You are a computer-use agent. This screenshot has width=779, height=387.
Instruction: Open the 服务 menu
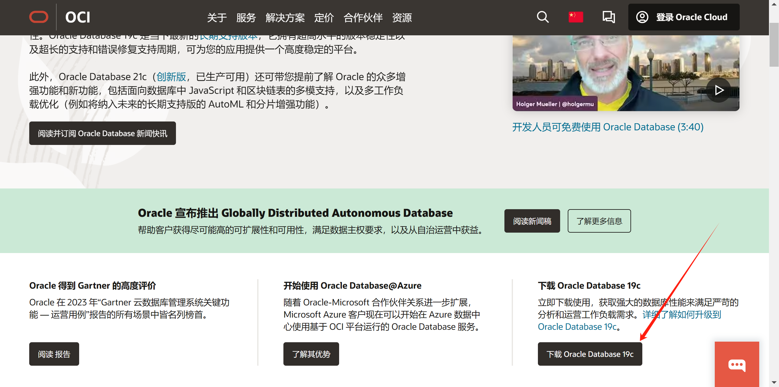tap(246, 18)
